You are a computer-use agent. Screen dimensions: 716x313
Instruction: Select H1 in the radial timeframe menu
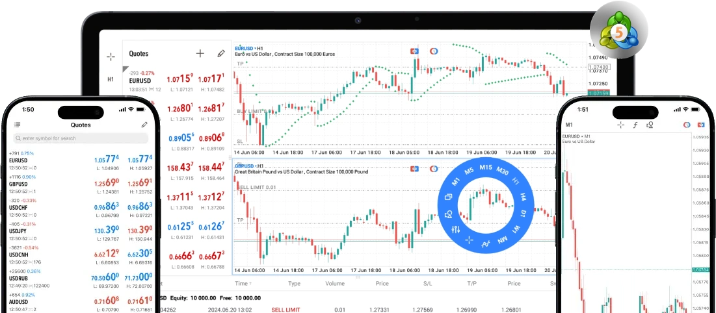tap(516, 182)
